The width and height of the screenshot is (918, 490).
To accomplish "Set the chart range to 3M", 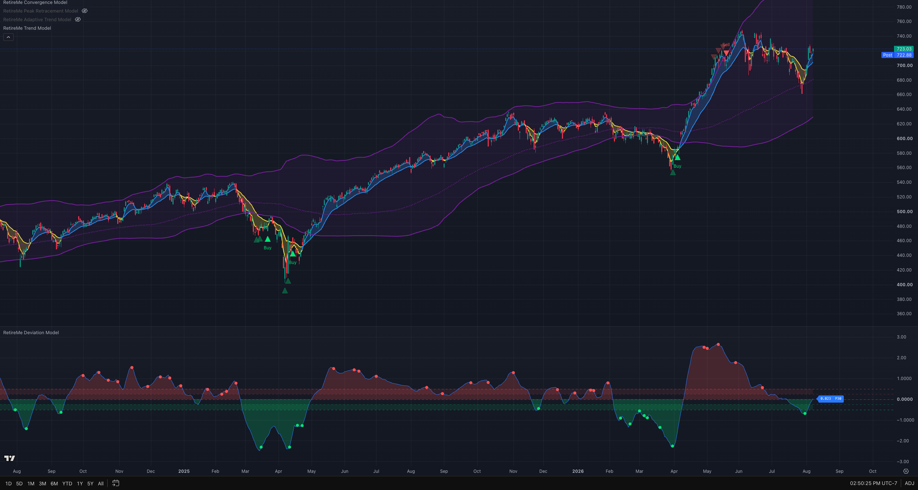I will [42, 484].
